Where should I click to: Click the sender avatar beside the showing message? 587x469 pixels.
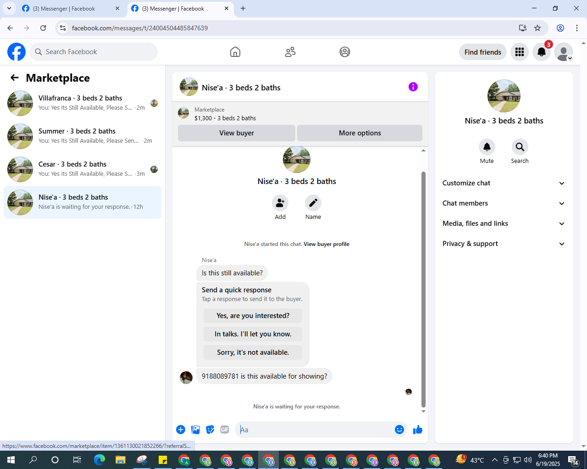[x=186, y=378]
